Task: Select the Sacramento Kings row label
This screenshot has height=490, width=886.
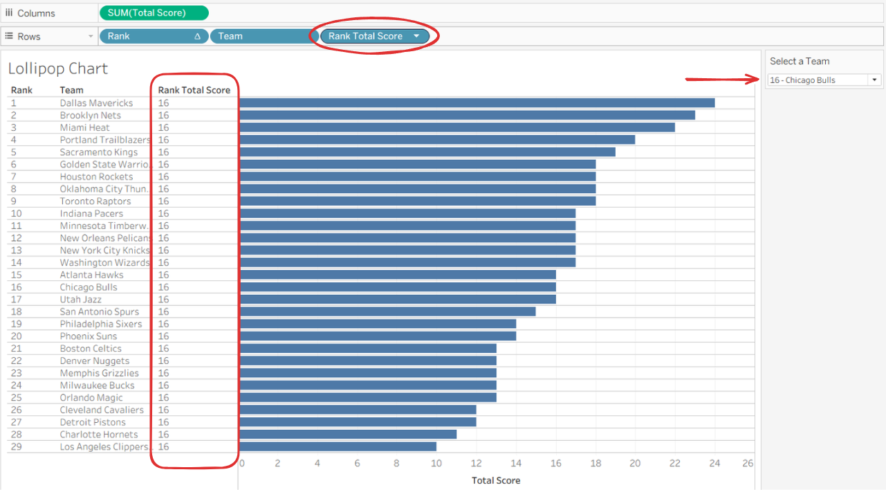Action: point(99,152)
